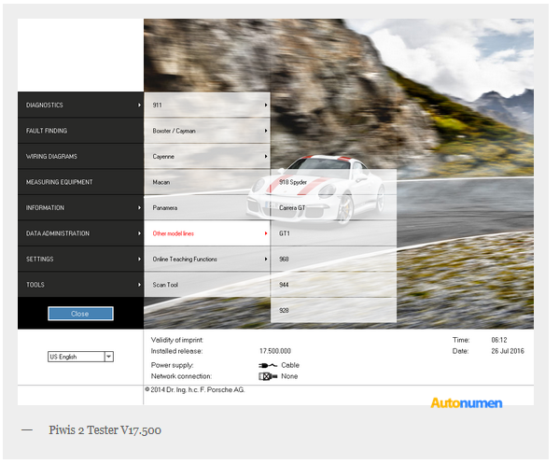Open the Diagnostics menu

click(80, 105)
